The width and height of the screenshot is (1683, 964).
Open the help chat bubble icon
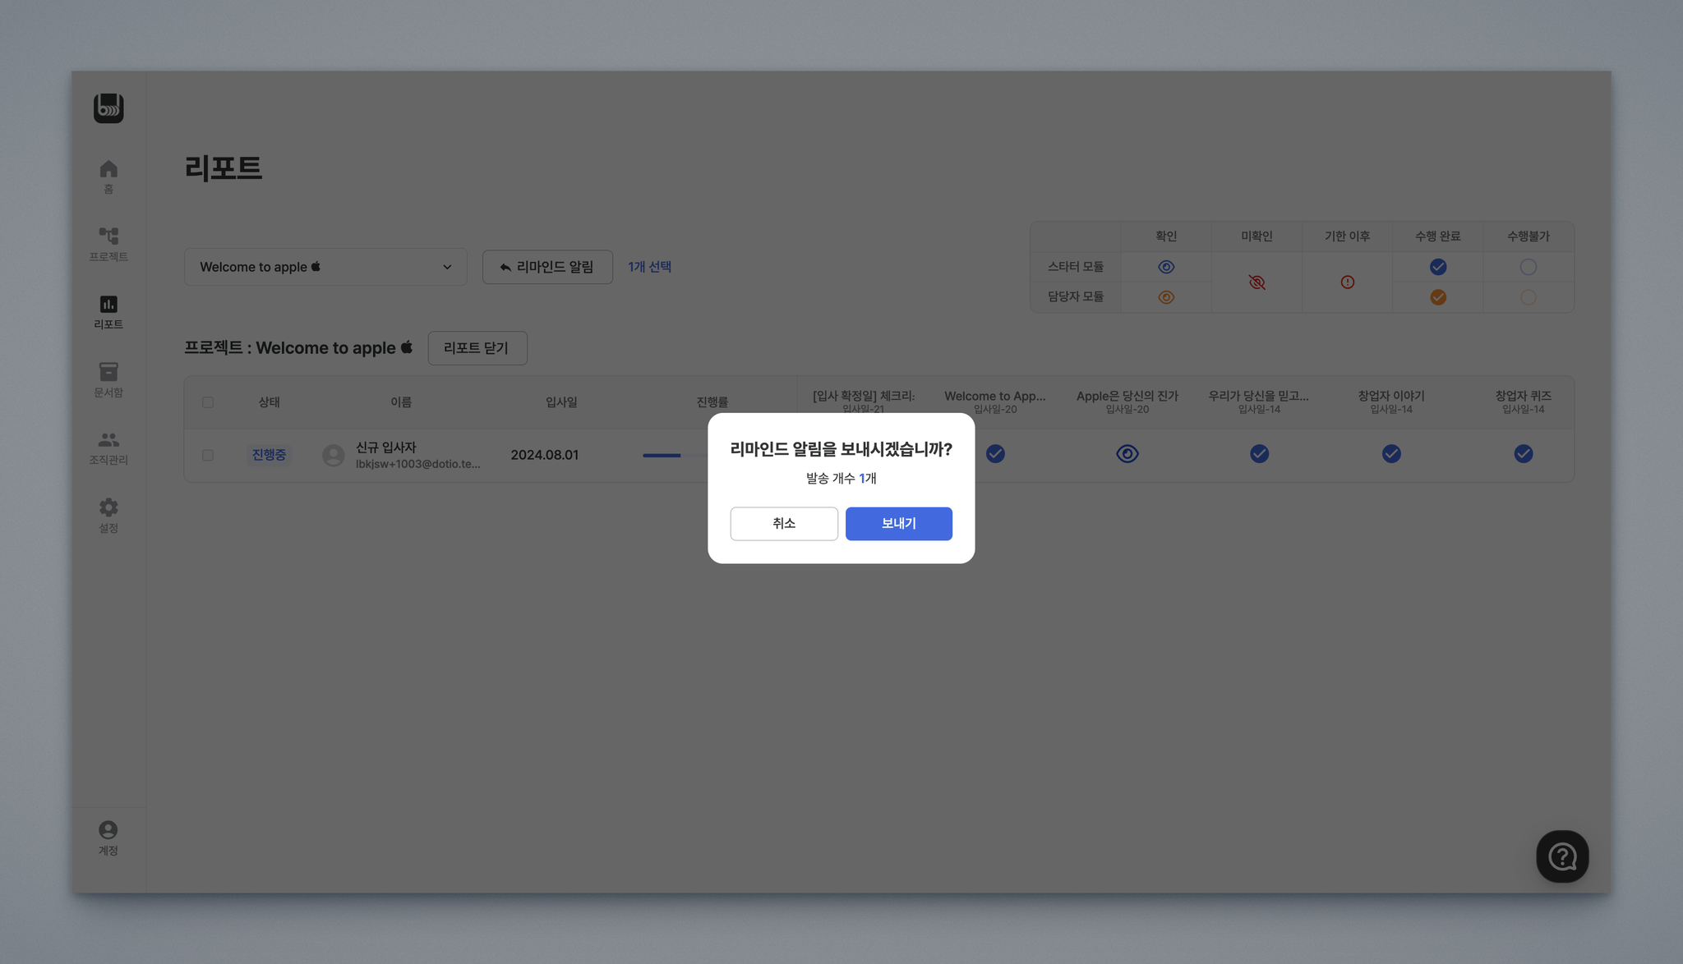1561,856
